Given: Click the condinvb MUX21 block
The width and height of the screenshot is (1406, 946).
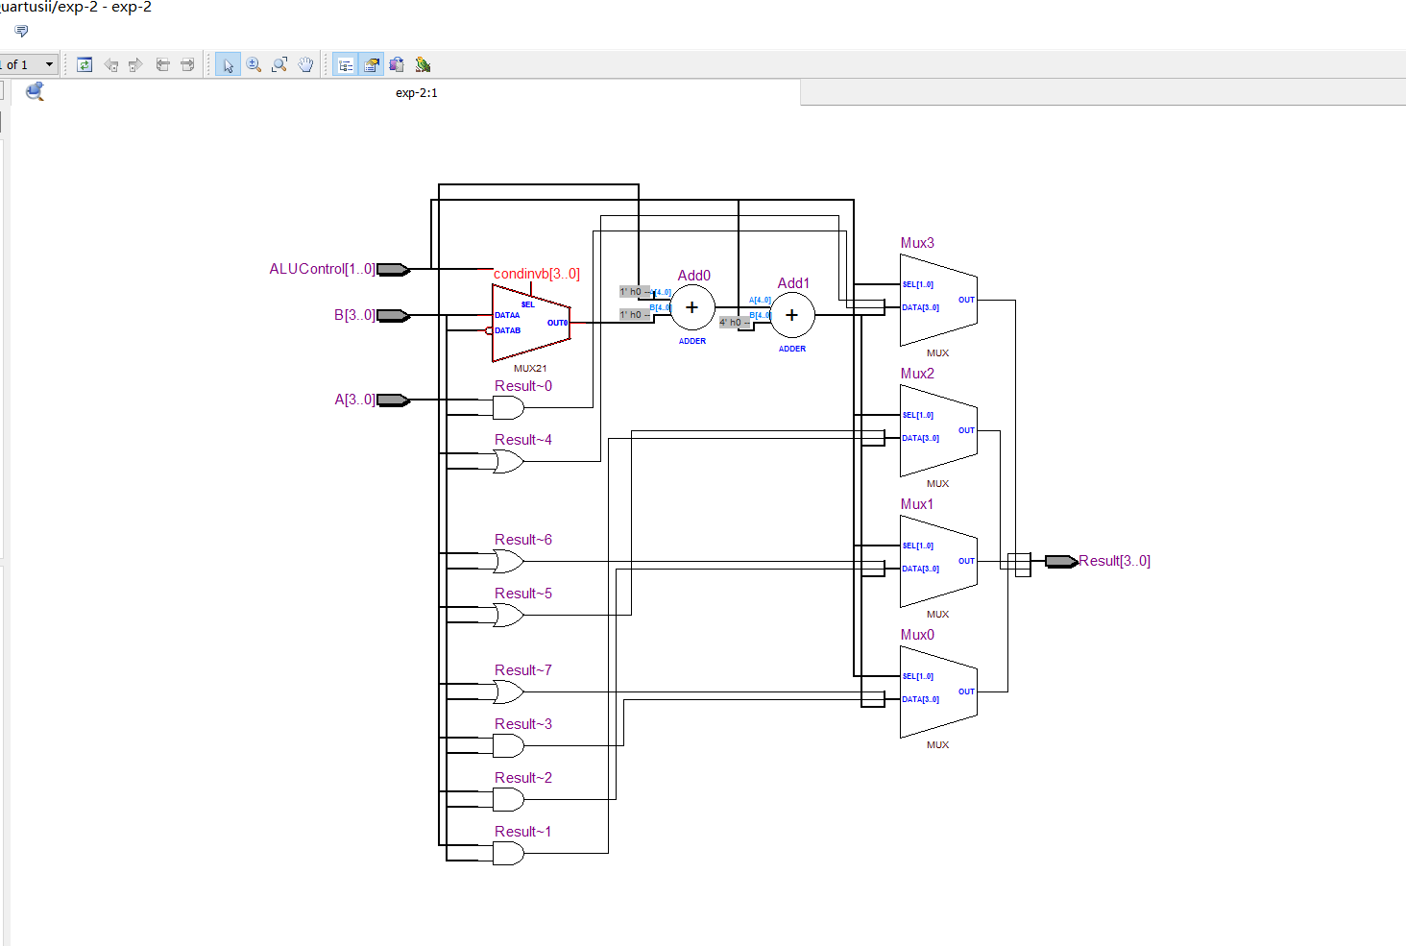Looking at the screenshot, I should (531, 323).
